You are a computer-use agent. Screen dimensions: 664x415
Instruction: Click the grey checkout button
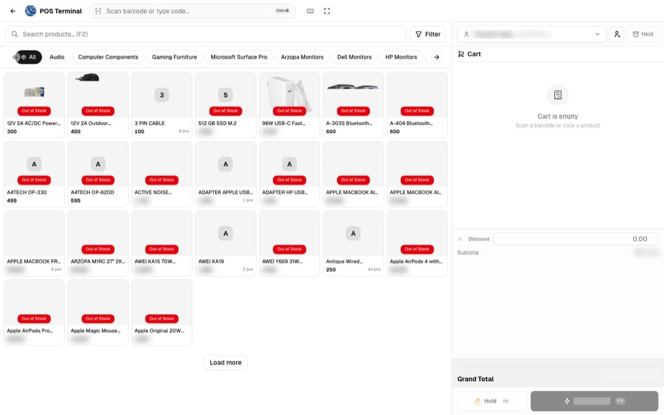click(x=594, y=401)
